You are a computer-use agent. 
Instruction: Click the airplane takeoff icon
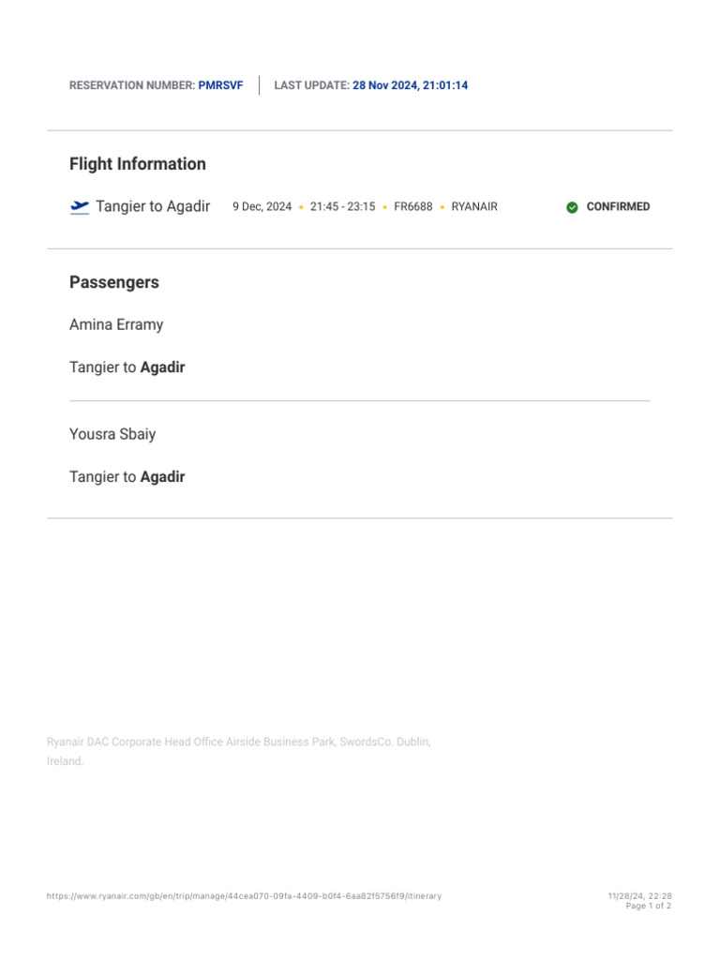(80, 207)
